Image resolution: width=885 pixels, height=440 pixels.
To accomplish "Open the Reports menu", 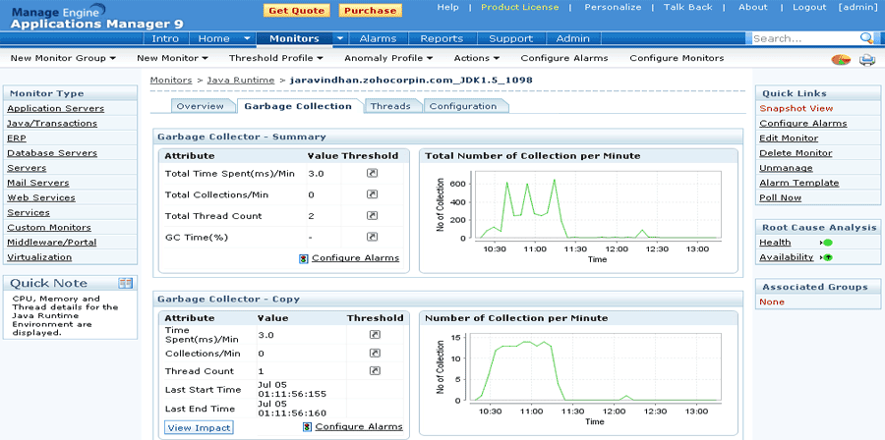I will [442, 38].
